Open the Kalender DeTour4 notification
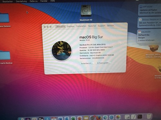Viewport: 161px width, 120px height. [149, 36]
